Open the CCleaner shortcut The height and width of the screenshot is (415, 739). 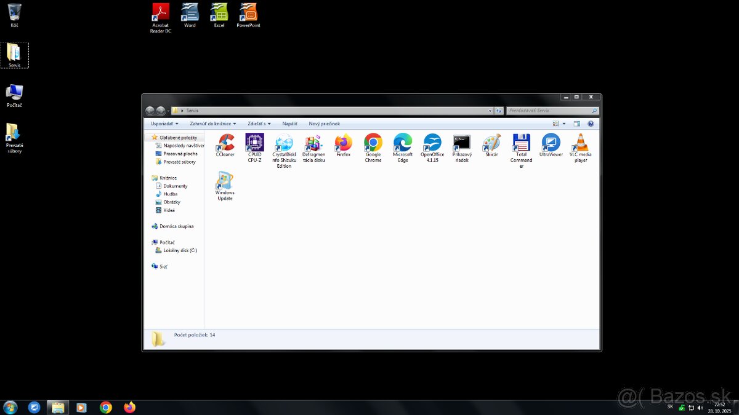tap(225, 143)
